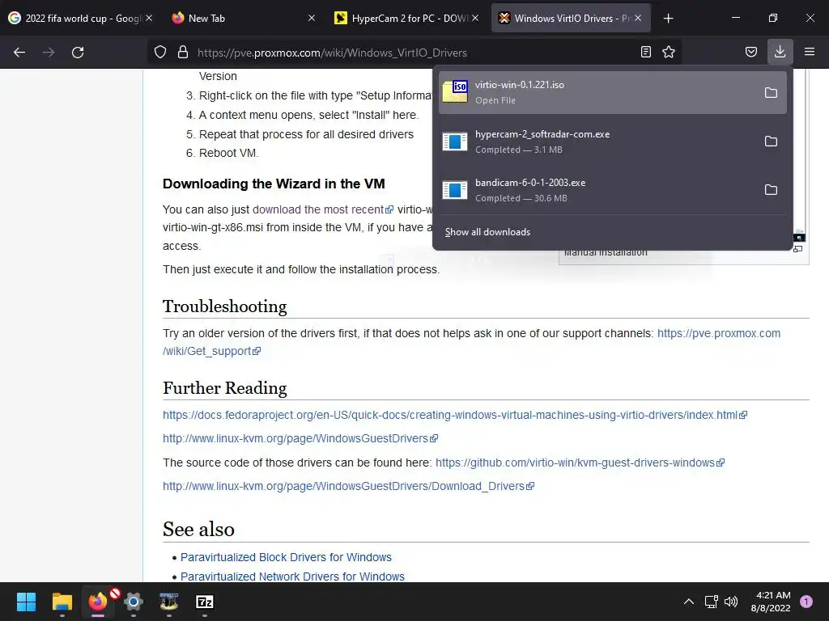Show bandicam-6-0-1-2003.exe in folder
Viewport: 829px width, 621px height.
pos(771,189)
